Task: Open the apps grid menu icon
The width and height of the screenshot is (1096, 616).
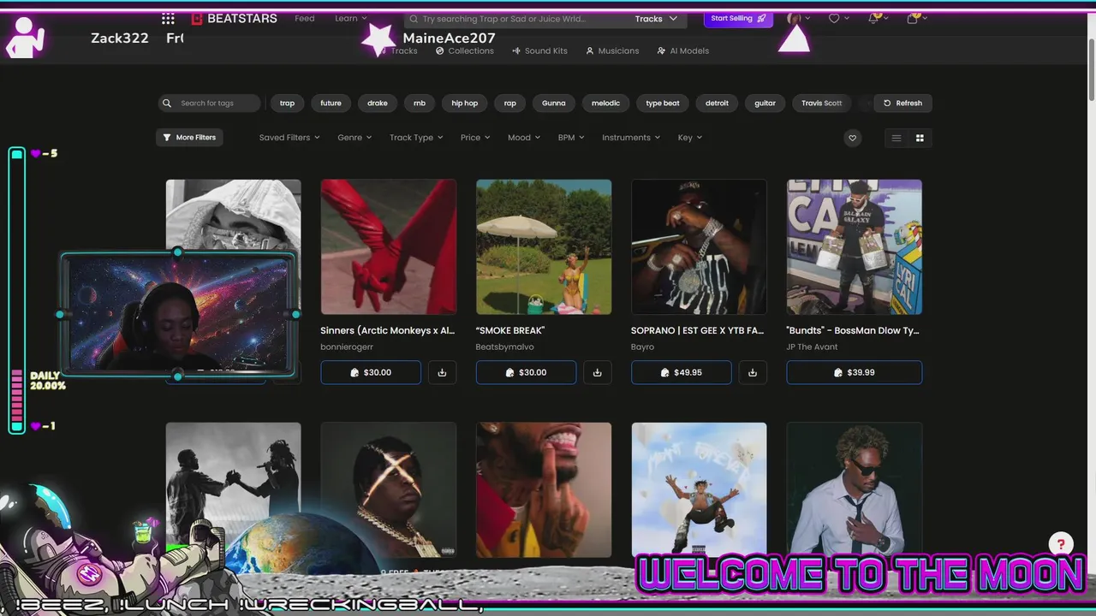Action: pyautogui.click(x=168, y=18)
